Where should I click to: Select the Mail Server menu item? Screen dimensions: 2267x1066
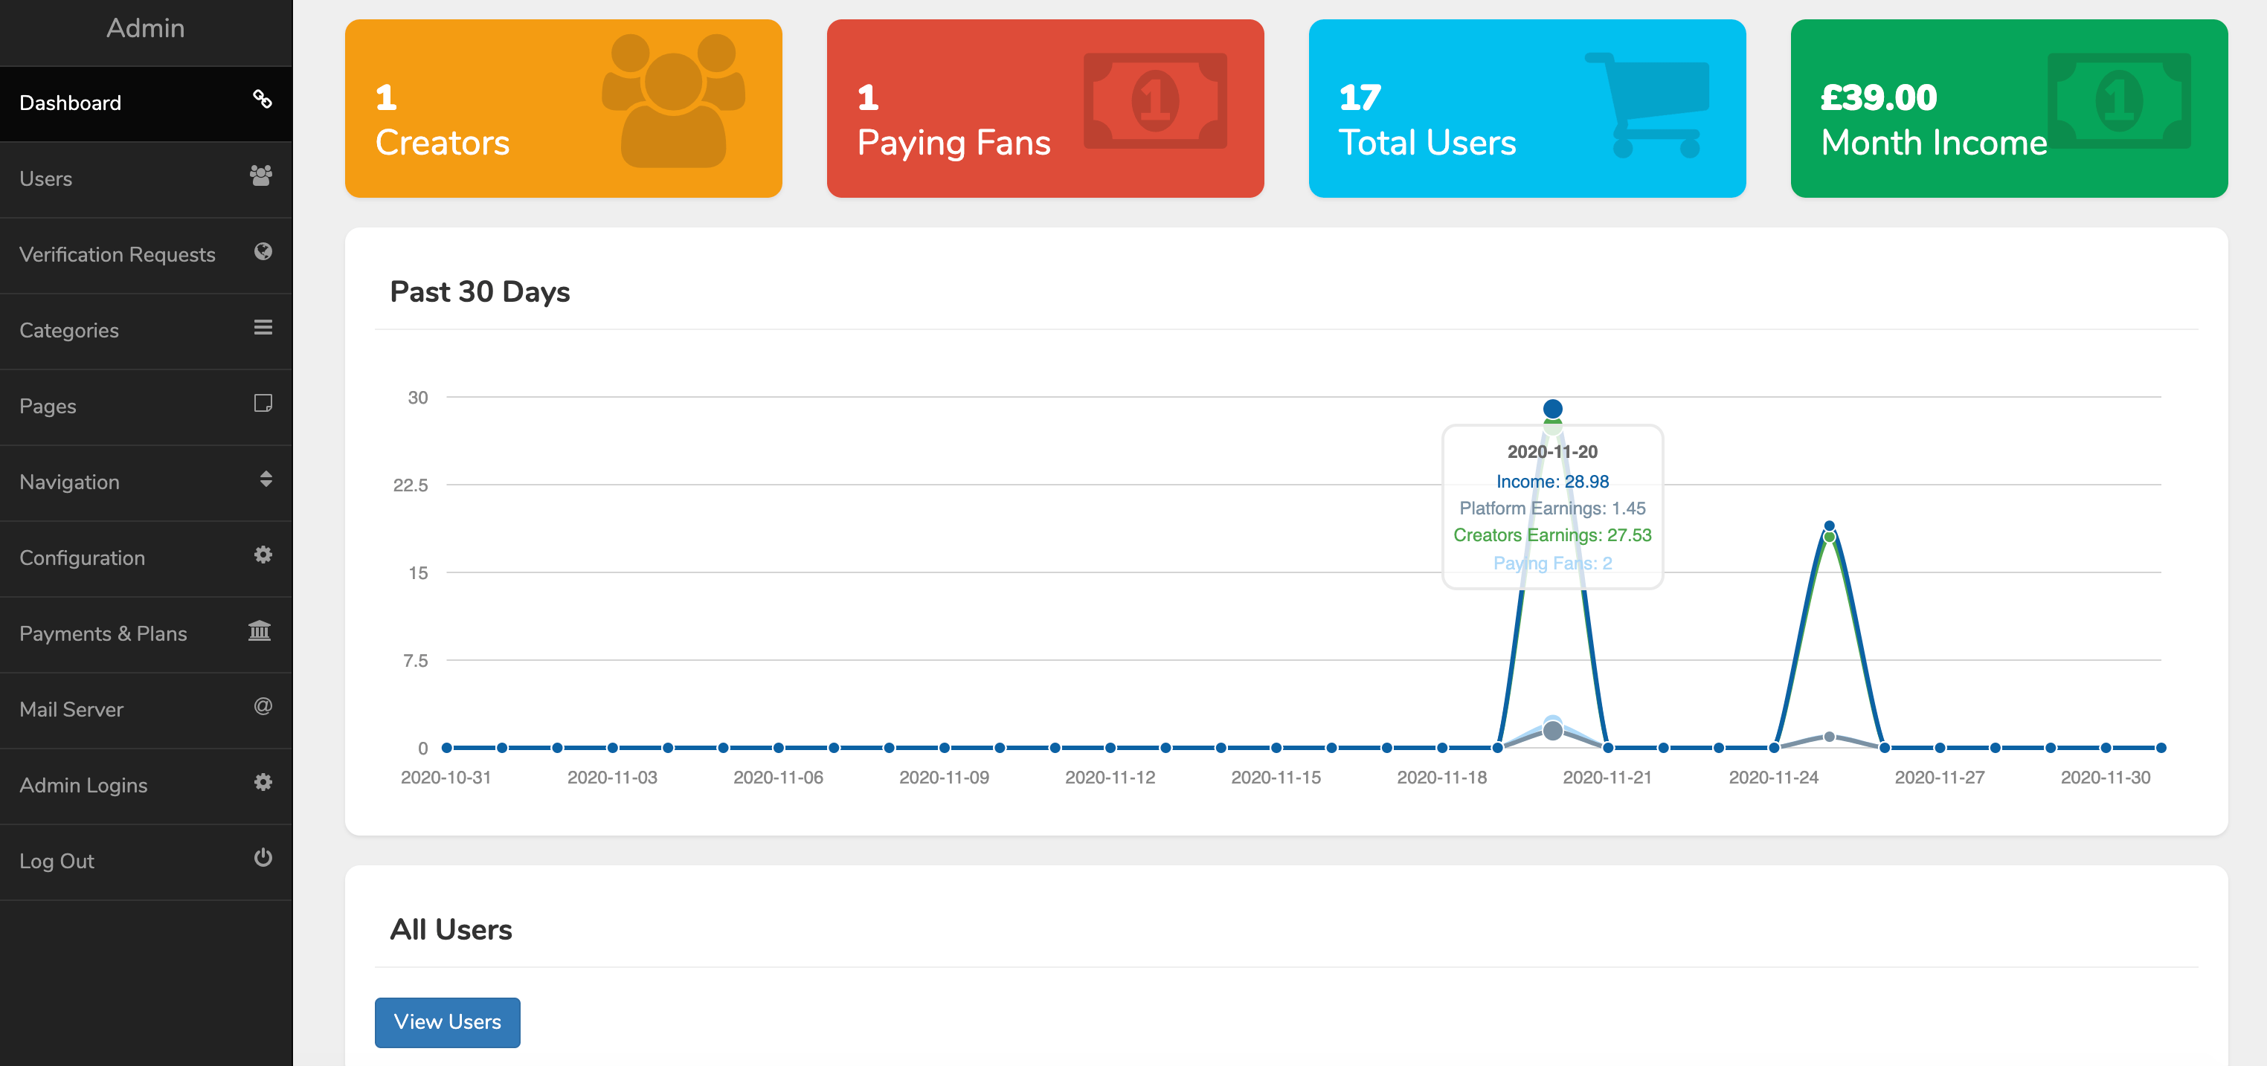click(144, 709)
